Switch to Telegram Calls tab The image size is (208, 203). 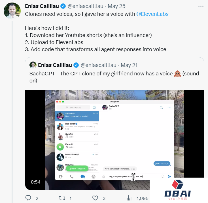tap(71, 177)
